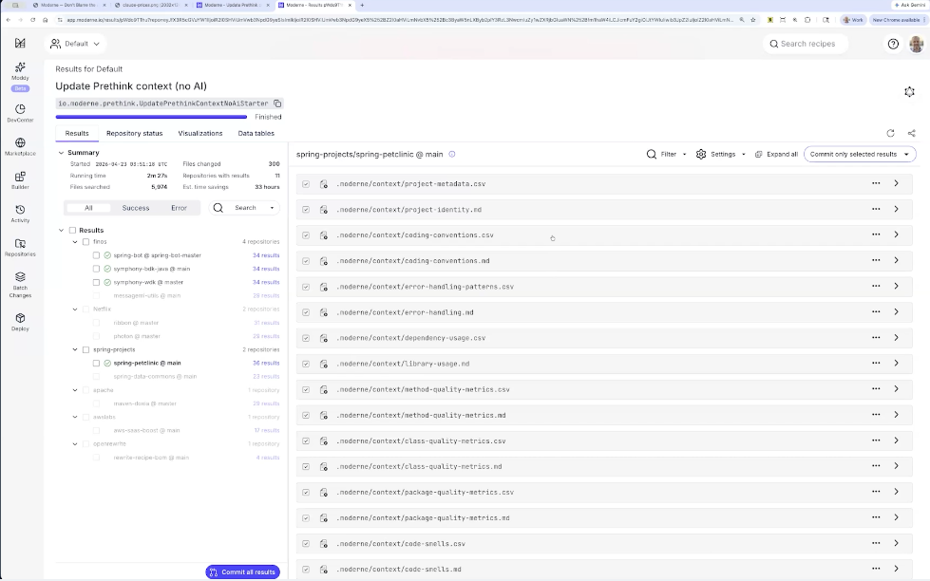Expand the method-quality-metrics.csv diff chevron
This screenshot has height=581, width=930.
click(x=896, y=389)
